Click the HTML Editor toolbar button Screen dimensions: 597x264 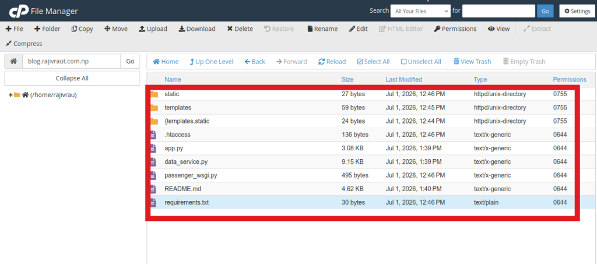pos(401,29)
